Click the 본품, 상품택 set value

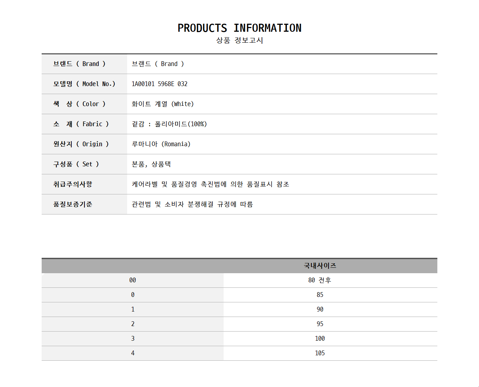click(x=151, y=164)
